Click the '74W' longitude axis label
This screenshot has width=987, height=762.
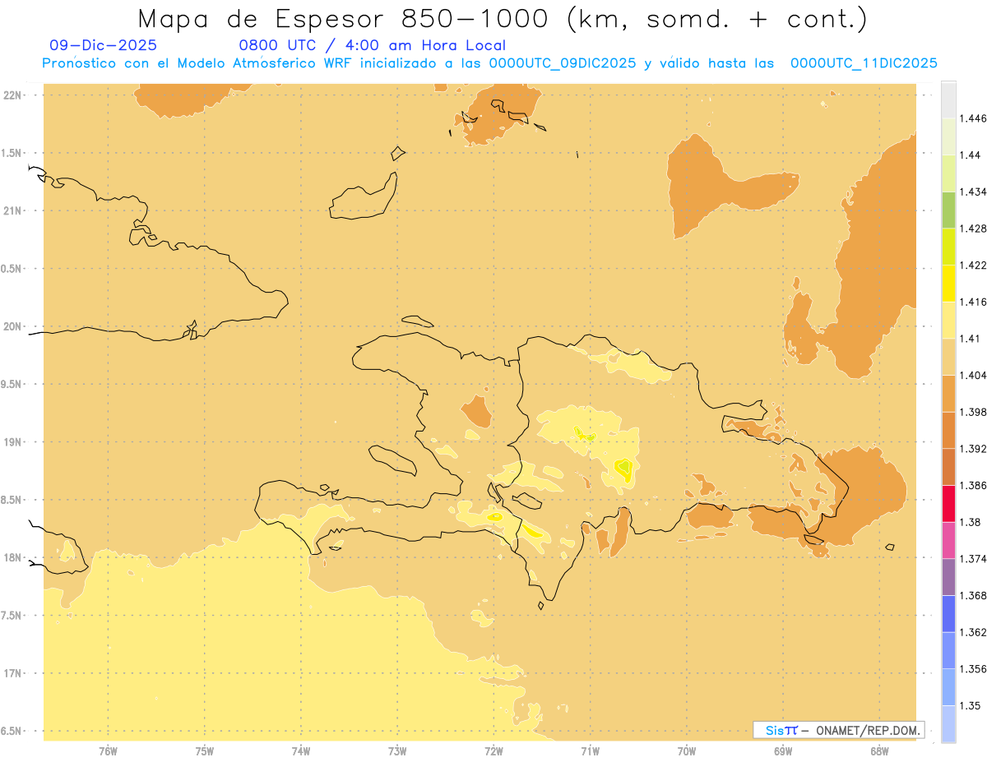tap(301, 751)
